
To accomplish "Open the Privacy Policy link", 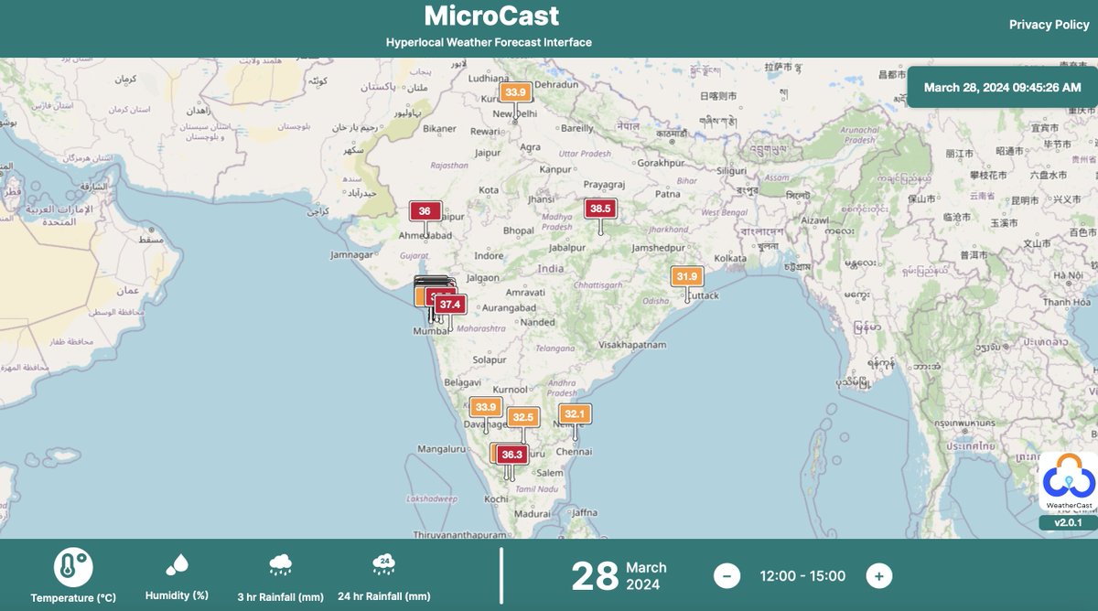I will point(1049,25).
